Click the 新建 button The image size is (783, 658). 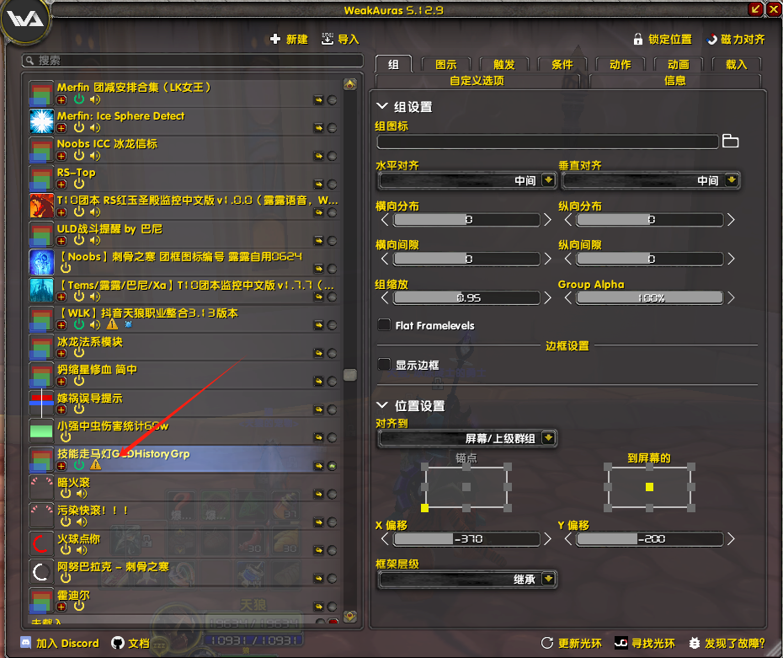click(289, 40)
